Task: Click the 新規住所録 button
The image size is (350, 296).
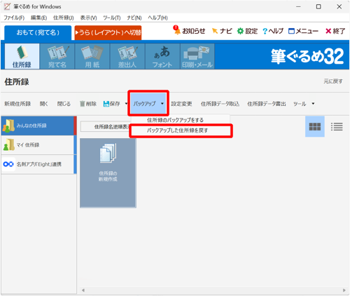Action: (17, 104)
